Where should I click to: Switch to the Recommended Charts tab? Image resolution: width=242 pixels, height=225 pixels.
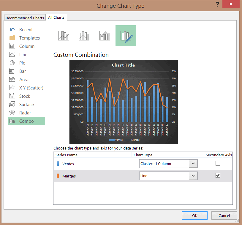click(x=25, y=18)
